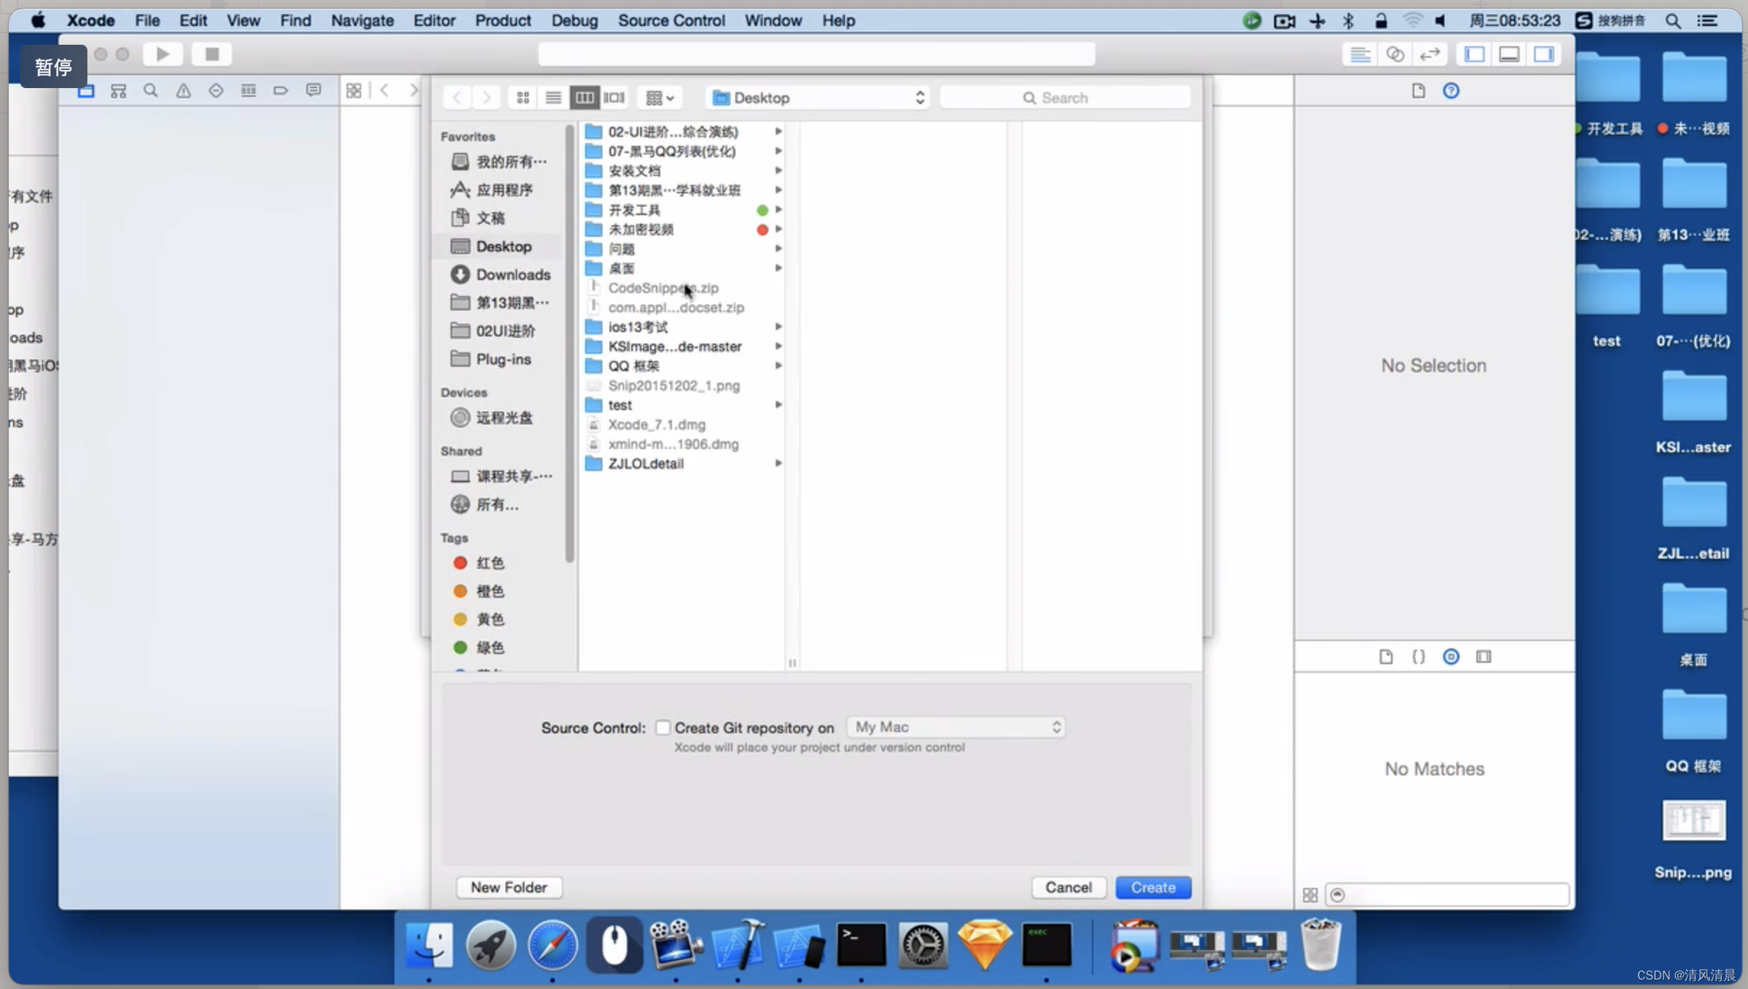Screen dimensions: 1748x989
Task: Switch the dialog to icon view
Action: pos(523,97)
